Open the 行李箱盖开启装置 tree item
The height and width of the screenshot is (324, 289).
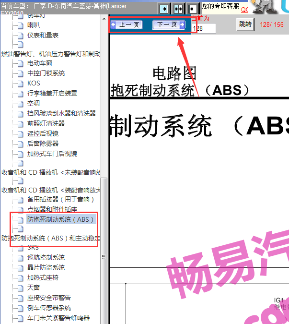point(52,94)
